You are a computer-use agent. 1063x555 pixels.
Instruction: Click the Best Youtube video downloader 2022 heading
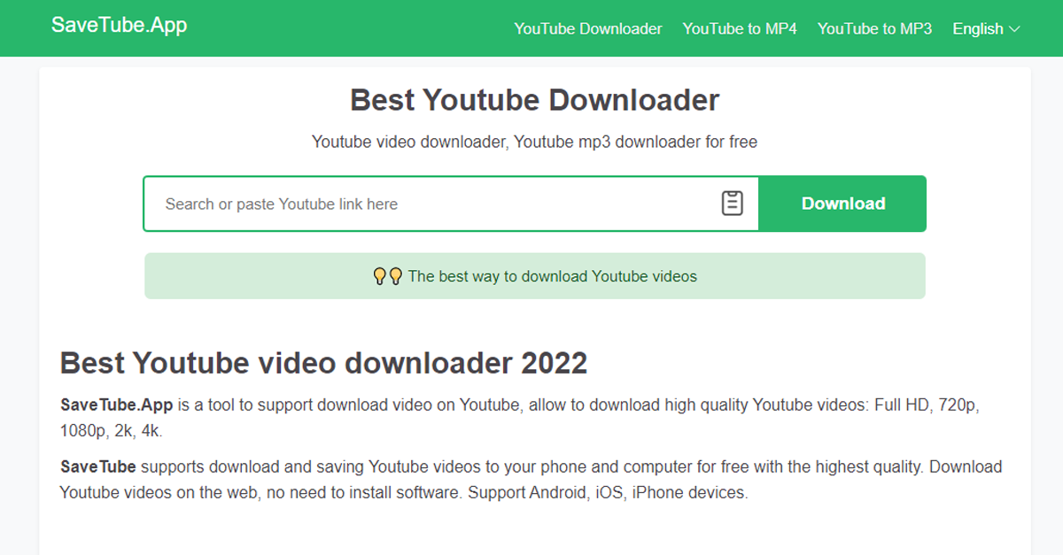(323, 363)
